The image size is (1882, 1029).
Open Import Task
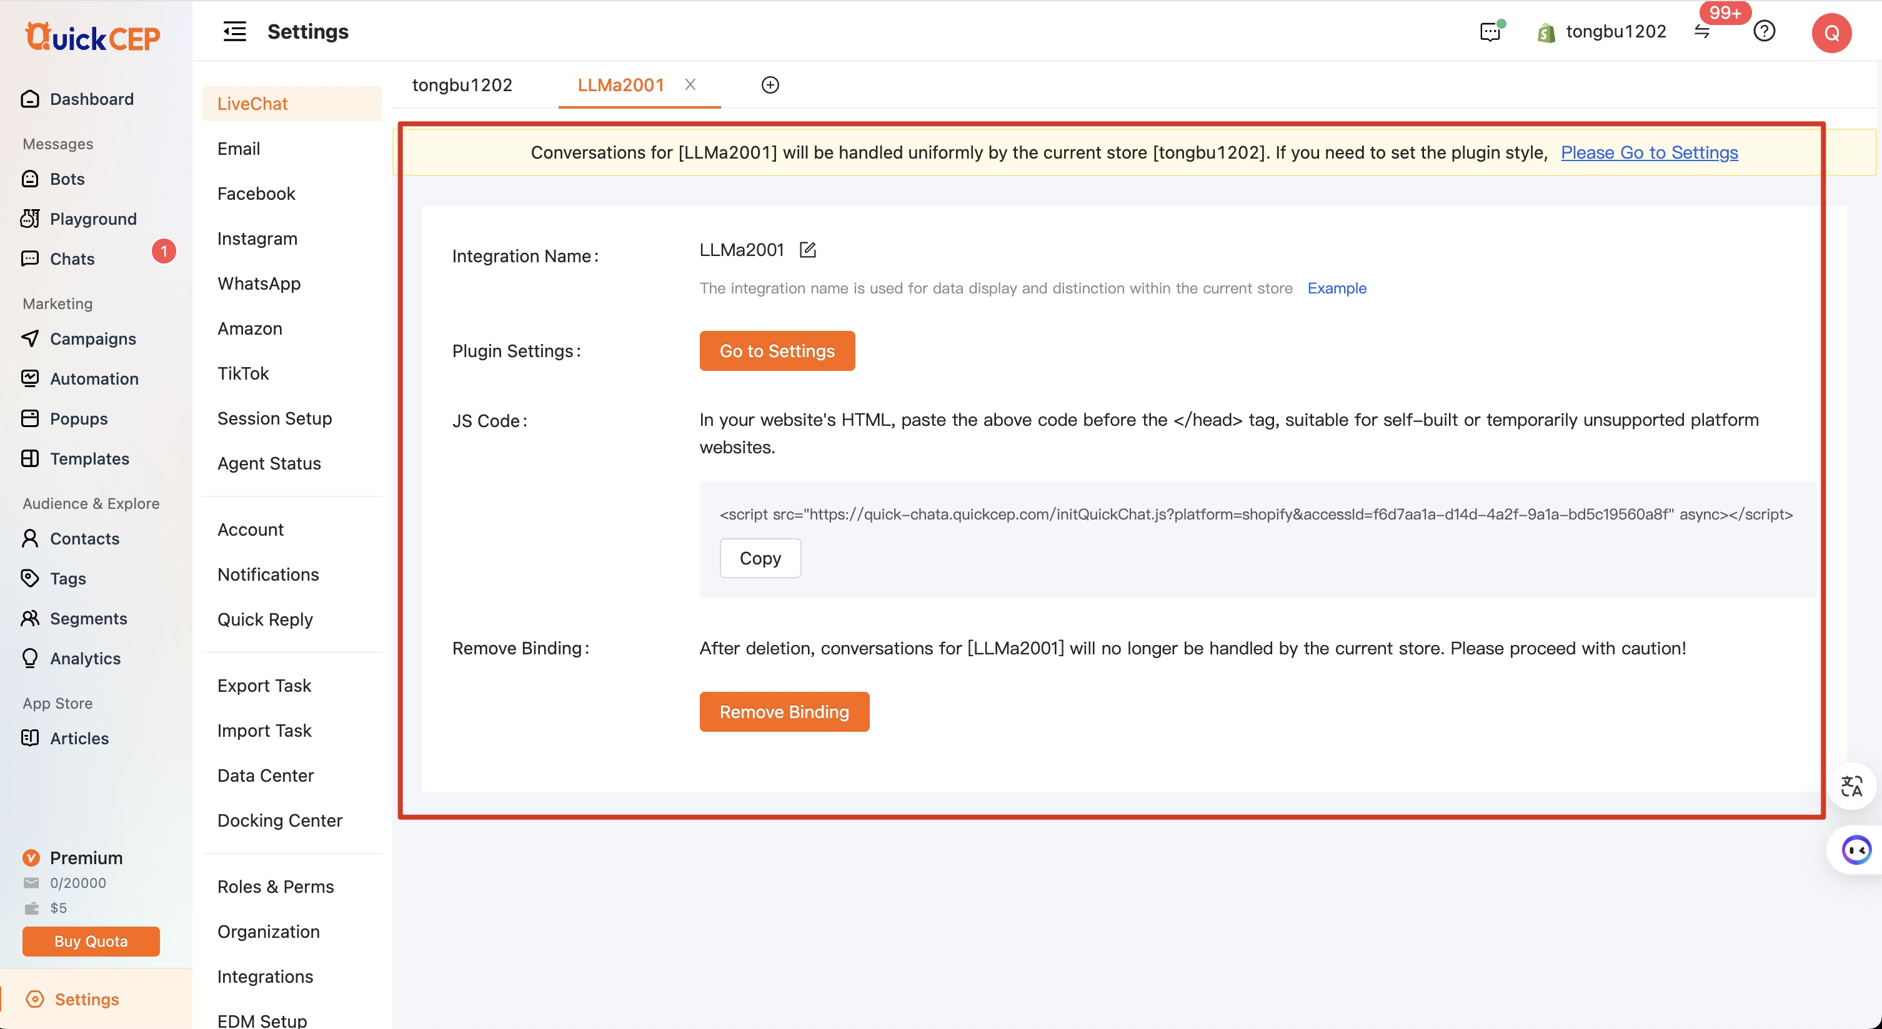(264, 731)
